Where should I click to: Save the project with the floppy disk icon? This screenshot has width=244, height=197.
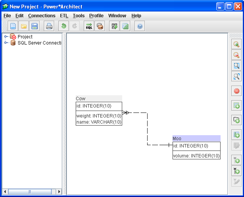pyautogui.click(x=35, y=26)
